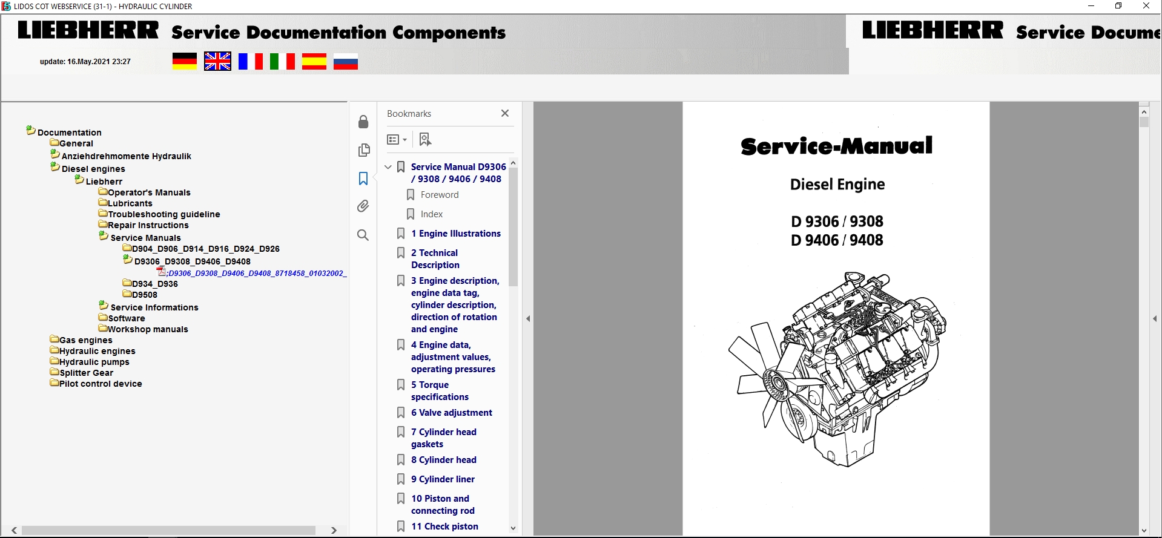This screenshot has height=538, width=1162.
Task: Expand the D9508 folder
Action: 127,294
